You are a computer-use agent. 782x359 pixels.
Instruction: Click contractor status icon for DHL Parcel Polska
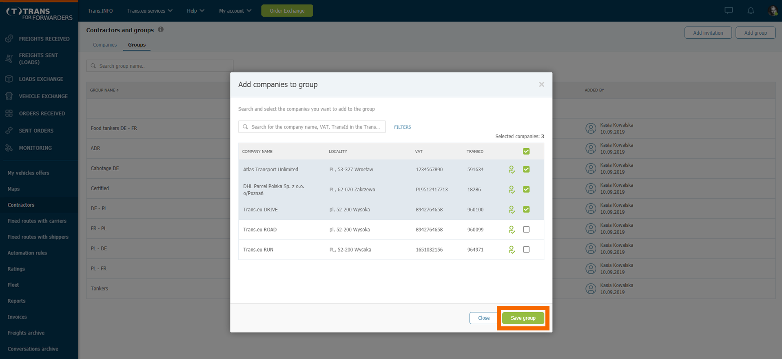pos(512,189)
